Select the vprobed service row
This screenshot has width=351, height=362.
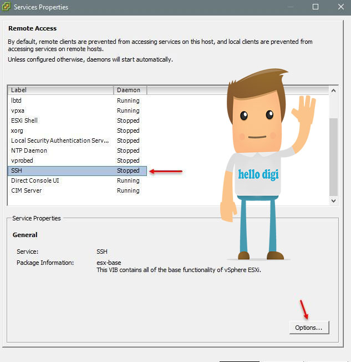click(x=77, y=160)
